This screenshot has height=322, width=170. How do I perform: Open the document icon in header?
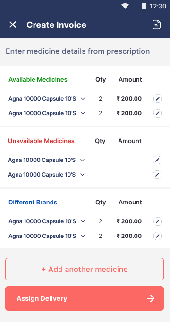pos(156,25)
